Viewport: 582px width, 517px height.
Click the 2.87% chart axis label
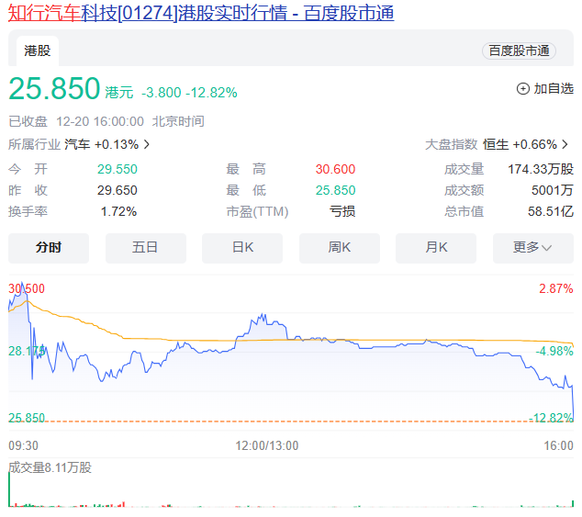click(556, 288)
